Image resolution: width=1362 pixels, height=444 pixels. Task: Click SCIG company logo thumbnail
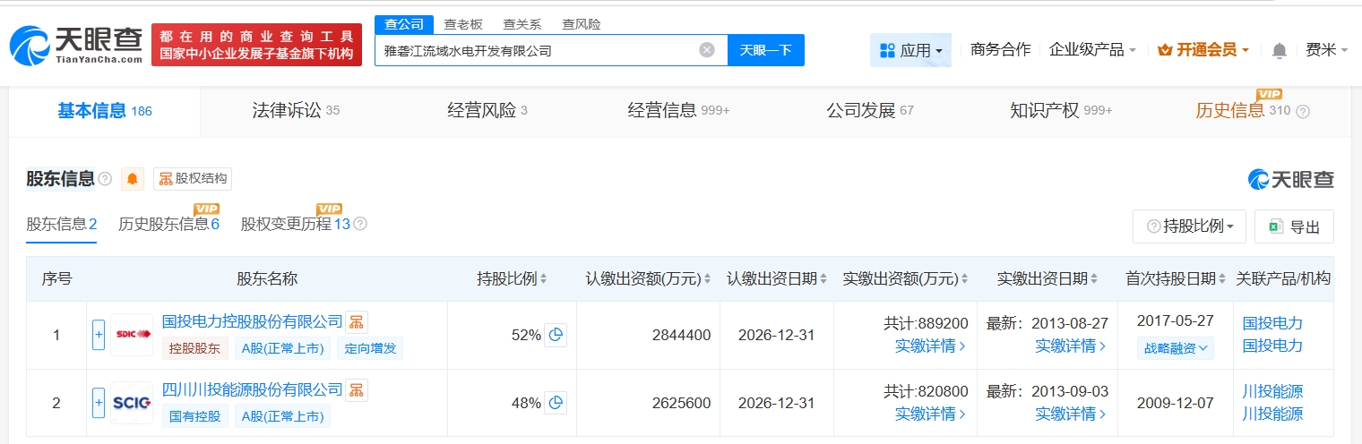(133, 403)
